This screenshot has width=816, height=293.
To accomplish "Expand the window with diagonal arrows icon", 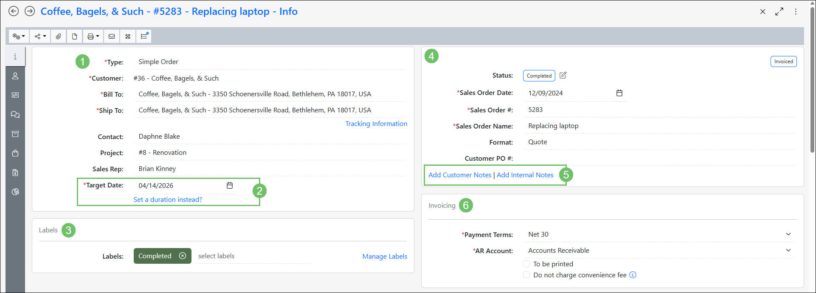I will pos(779,12).
